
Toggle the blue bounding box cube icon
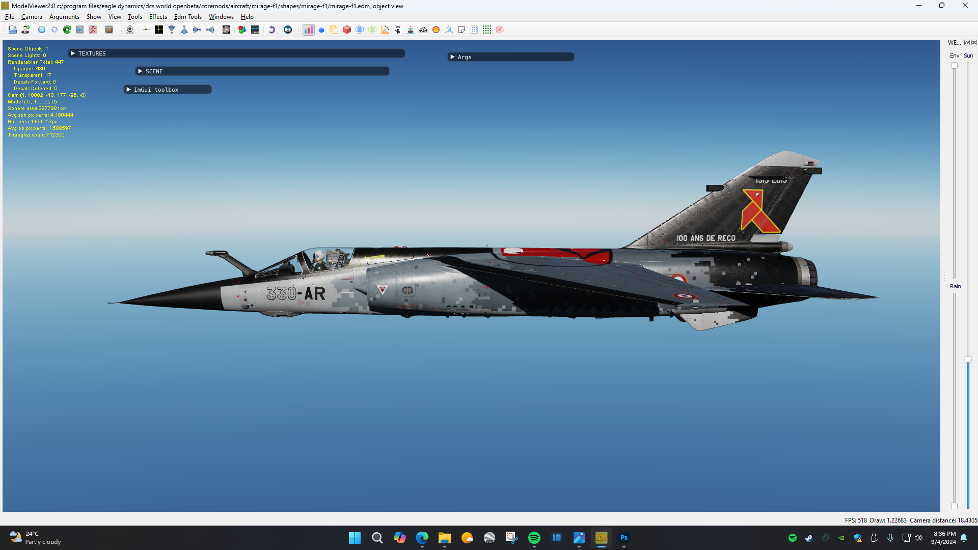[360, 30]
